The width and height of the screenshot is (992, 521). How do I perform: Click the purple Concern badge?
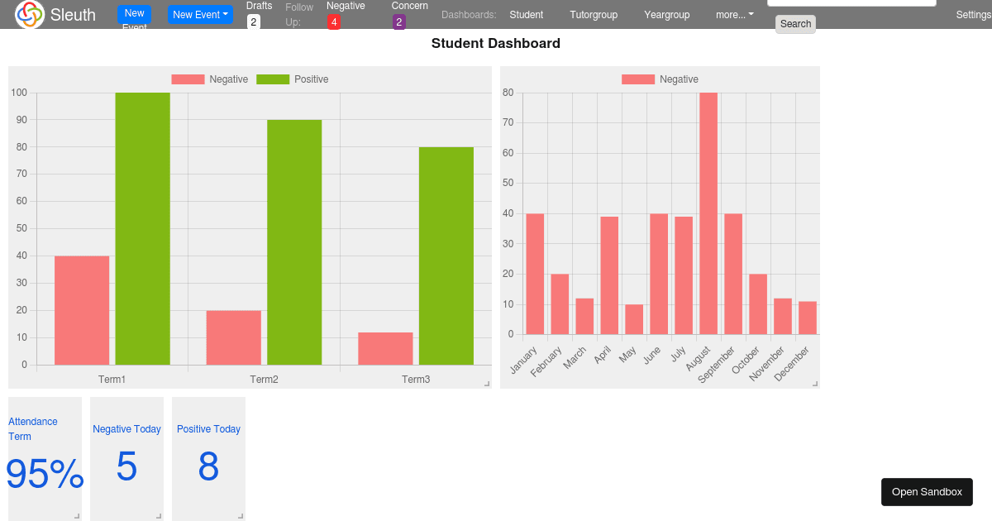(398, 22)
